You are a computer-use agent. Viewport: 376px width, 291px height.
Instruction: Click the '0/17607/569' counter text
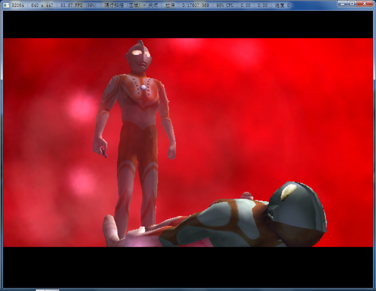[x=195, y=5]
